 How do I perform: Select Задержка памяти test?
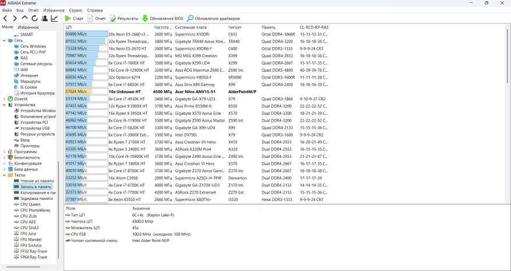coord(37,199)
